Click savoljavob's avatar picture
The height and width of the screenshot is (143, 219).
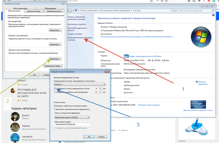click(15, 138)
